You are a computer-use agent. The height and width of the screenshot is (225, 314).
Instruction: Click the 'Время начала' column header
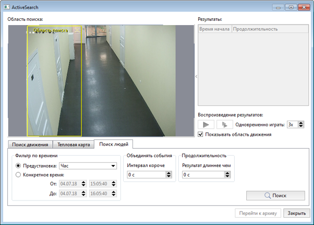(x=214, y=29)
